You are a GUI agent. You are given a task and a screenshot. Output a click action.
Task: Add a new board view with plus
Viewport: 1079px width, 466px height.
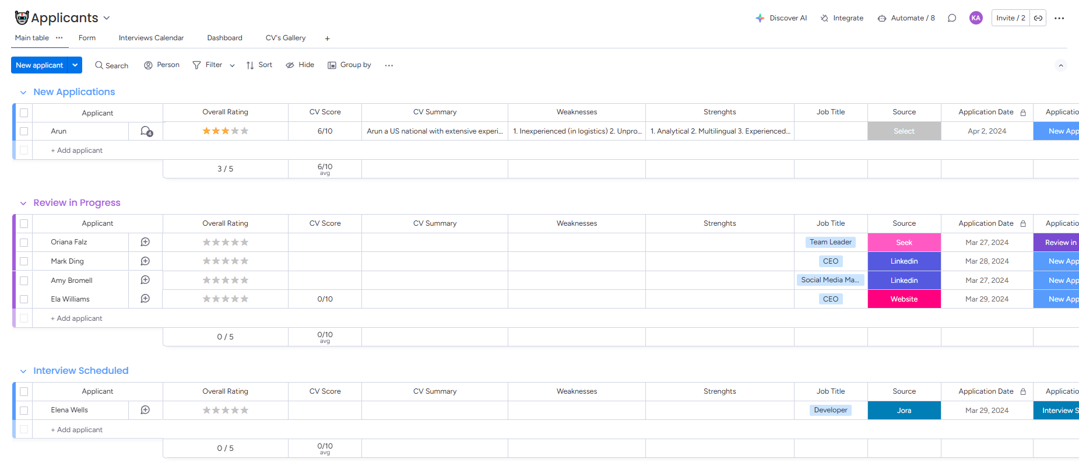(x=328, y=38)
